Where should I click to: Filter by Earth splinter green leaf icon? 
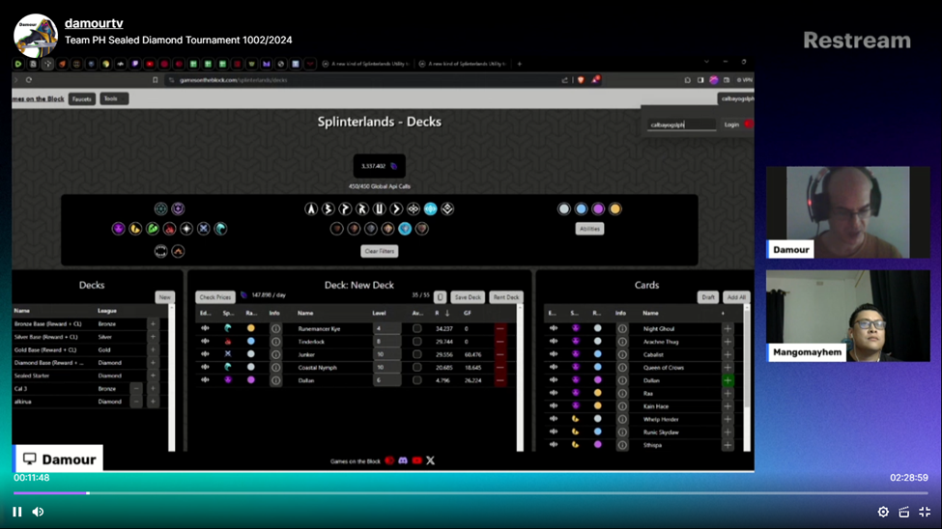(153, 229)
